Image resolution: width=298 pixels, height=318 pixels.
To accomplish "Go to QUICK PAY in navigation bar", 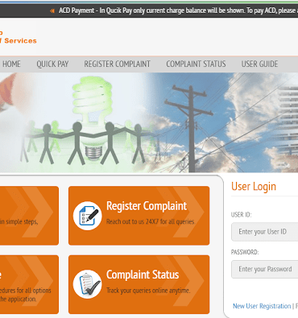I will [x=52, y=64].
